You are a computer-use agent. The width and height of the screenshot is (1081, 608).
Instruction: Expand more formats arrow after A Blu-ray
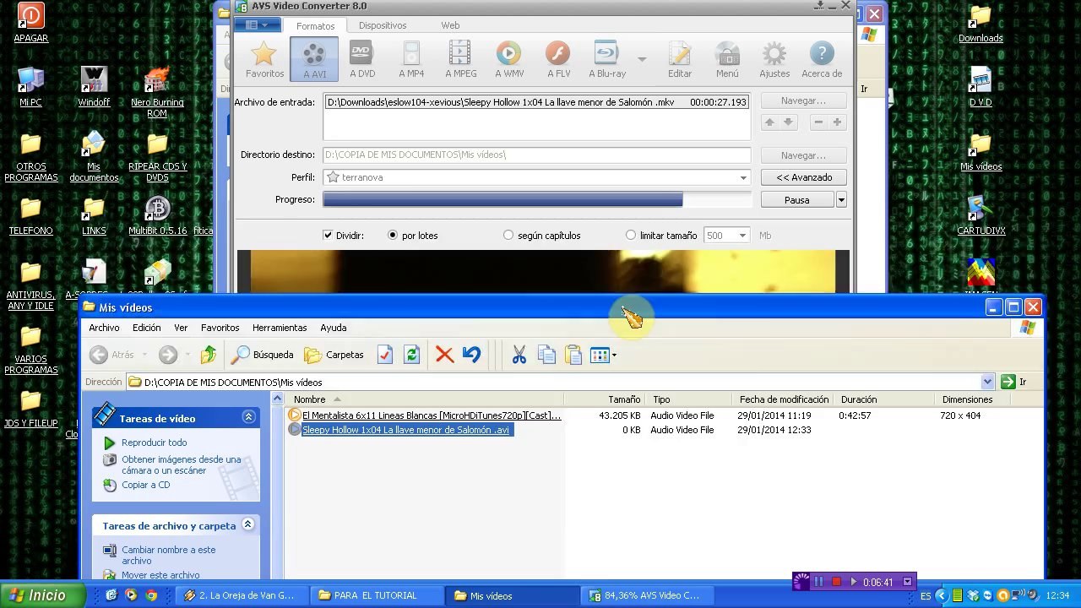(642, 59)
